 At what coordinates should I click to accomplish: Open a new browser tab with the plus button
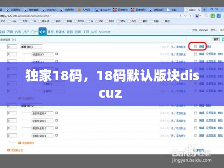[x=204, y=10]
